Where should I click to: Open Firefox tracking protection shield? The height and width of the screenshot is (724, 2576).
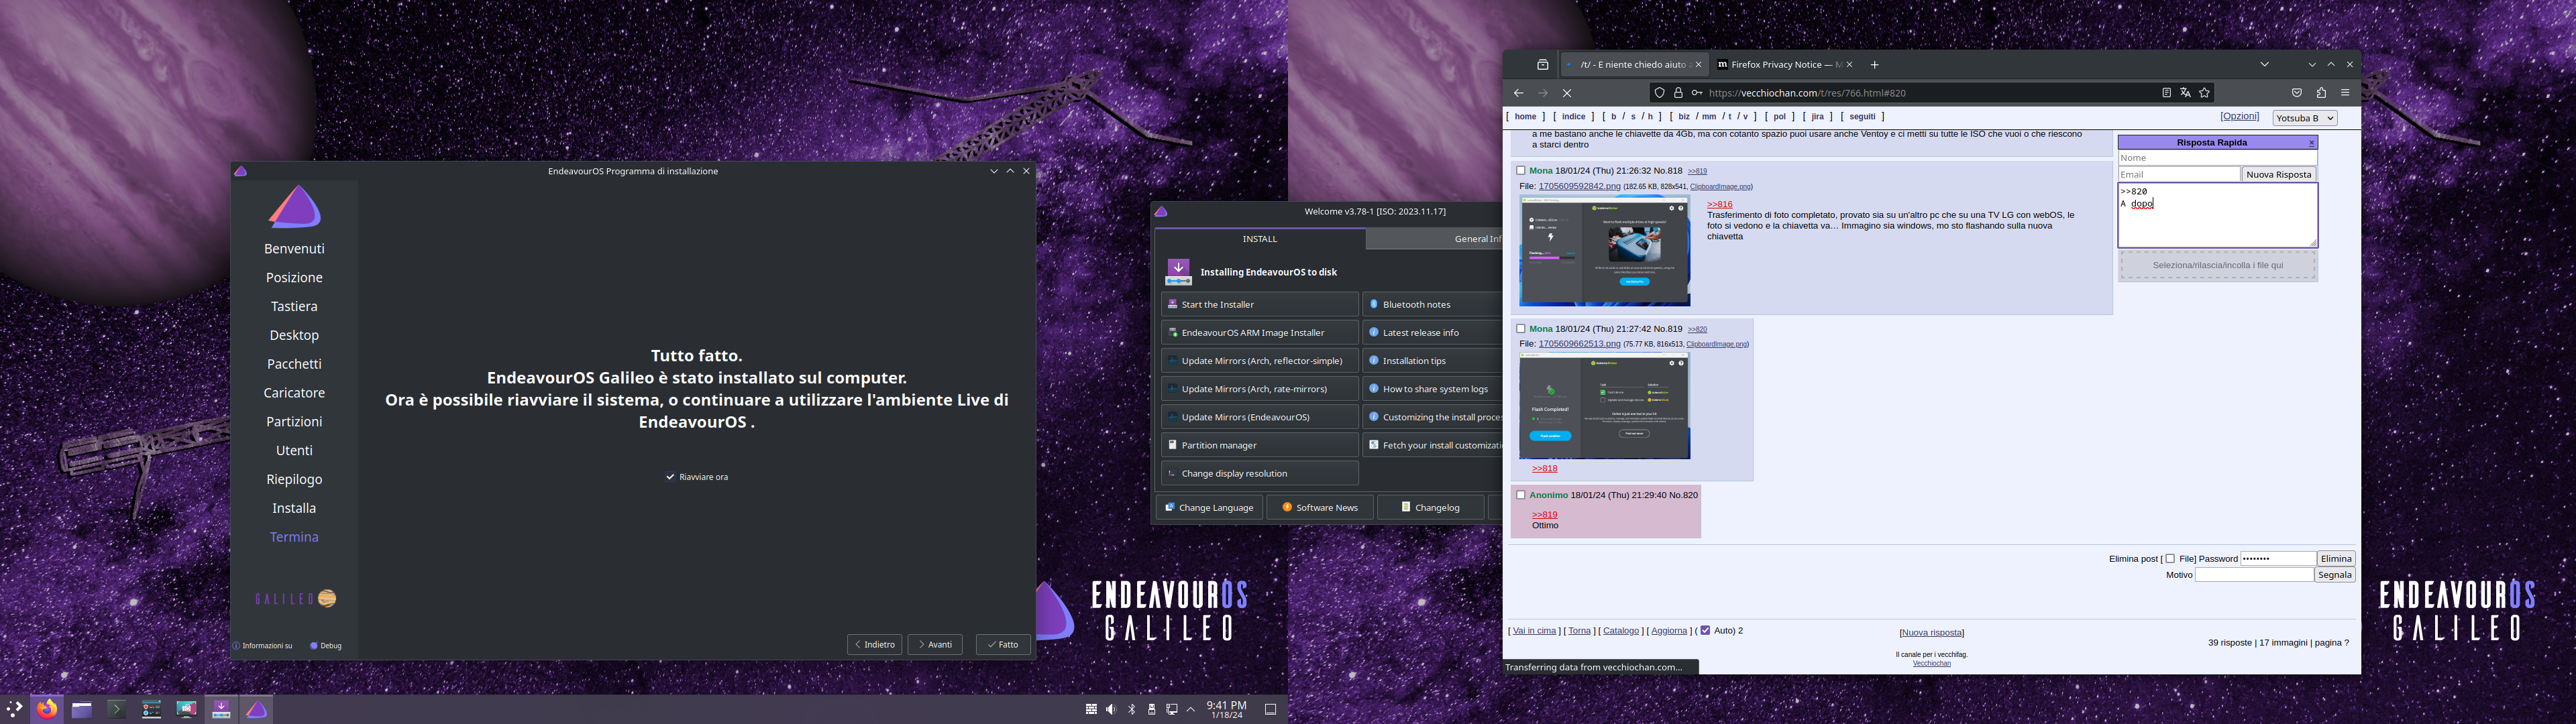1660,93
